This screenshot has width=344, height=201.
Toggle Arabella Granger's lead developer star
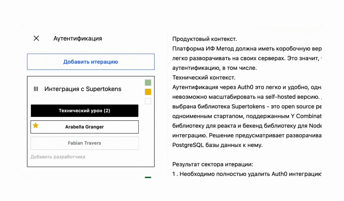(x=36, y=126)
